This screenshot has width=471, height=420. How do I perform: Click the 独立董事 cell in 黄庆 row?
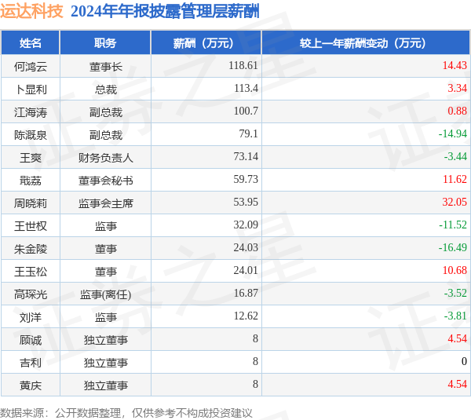(x=106, y=385)
